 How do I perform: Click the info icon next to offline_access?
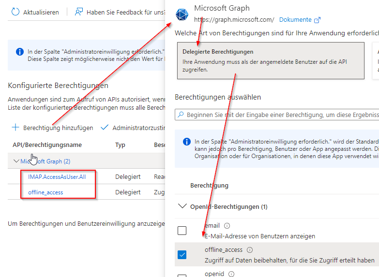click(250, 250)
